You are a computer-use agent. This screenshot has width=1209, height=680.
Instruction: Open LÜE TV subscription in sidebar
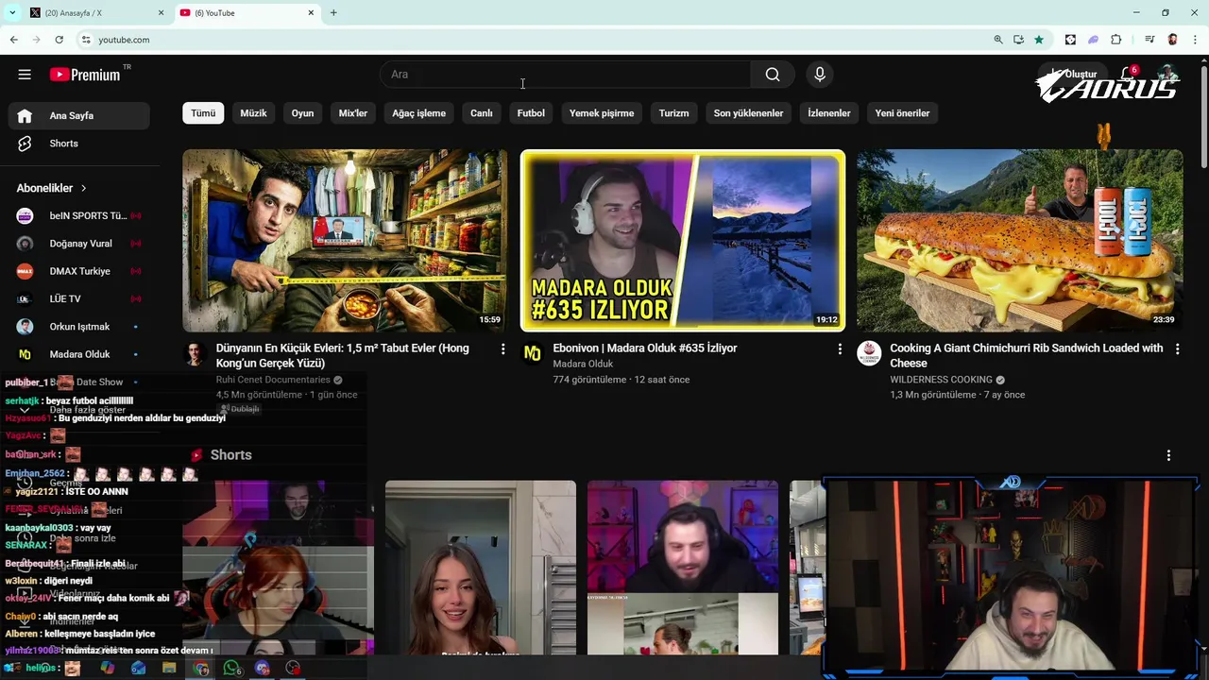[79, 298]
